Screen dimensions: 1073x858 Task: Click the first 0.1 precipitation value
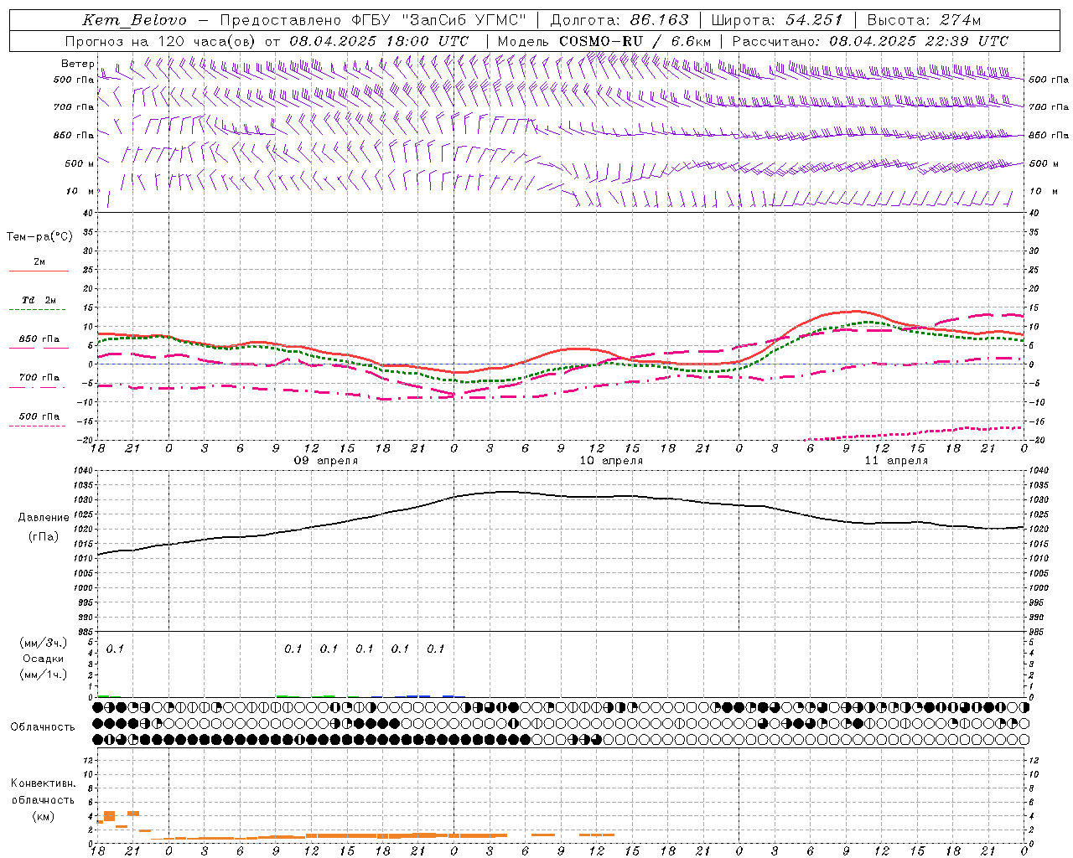click(x=115, y=649)
